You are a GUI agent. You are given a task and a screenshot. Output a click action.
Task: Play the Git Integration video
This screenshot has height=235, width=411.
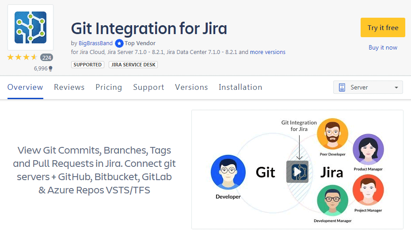[297, 172]
